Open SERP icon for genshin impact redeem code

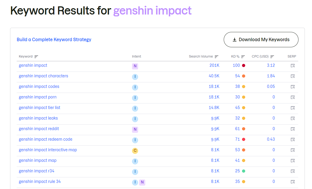[x=293, y=140]
